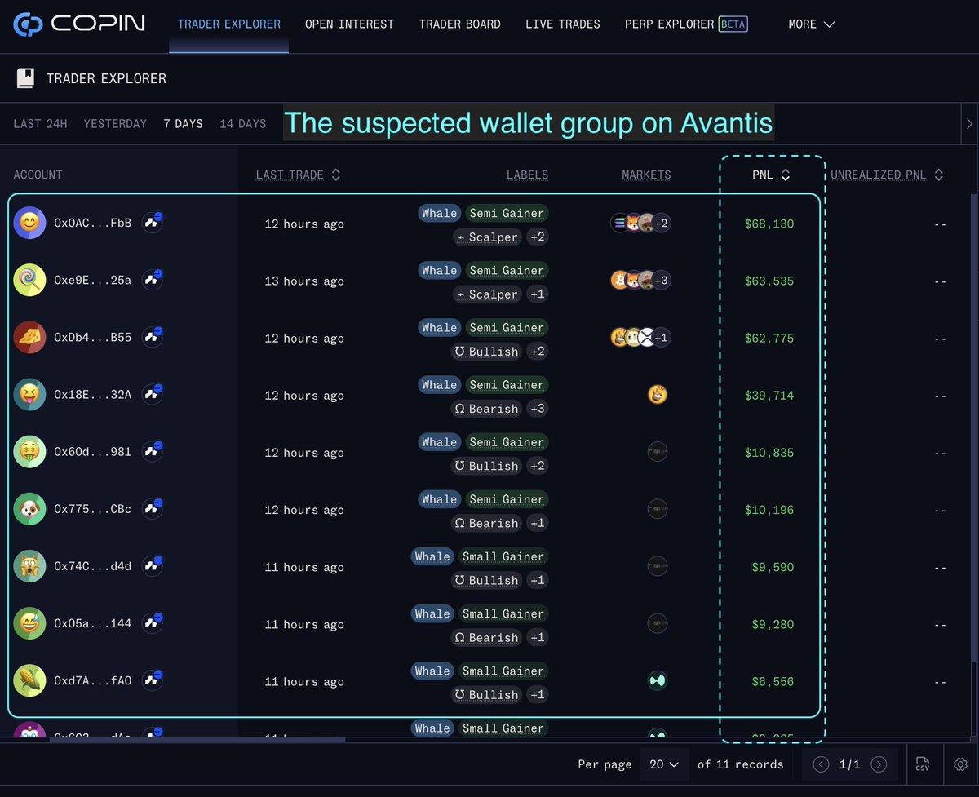Click 'of 11 records' text

pos(740,764)
